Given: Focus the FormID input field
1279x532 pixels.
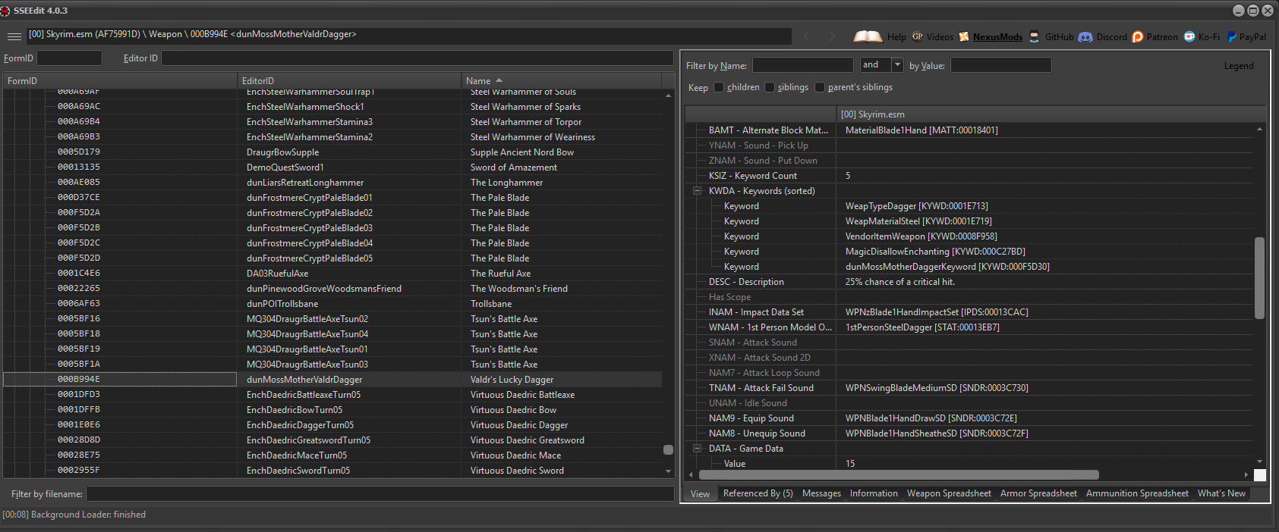Looking at the screenshot, I should [69, 58].
